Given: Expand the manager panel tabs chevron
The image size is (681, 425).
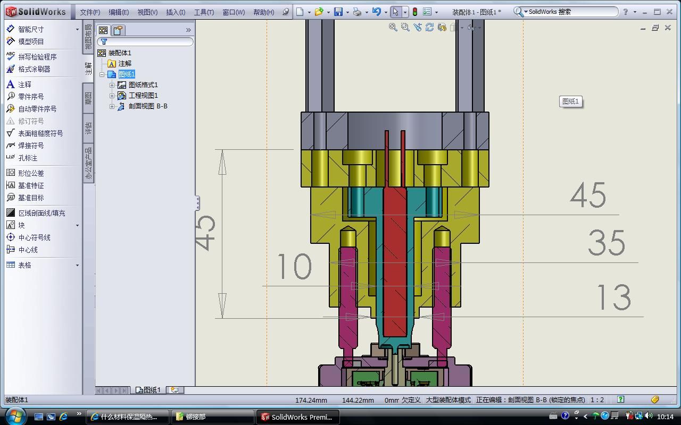Looking at the screenshot, I should click(x=188, y=30).
